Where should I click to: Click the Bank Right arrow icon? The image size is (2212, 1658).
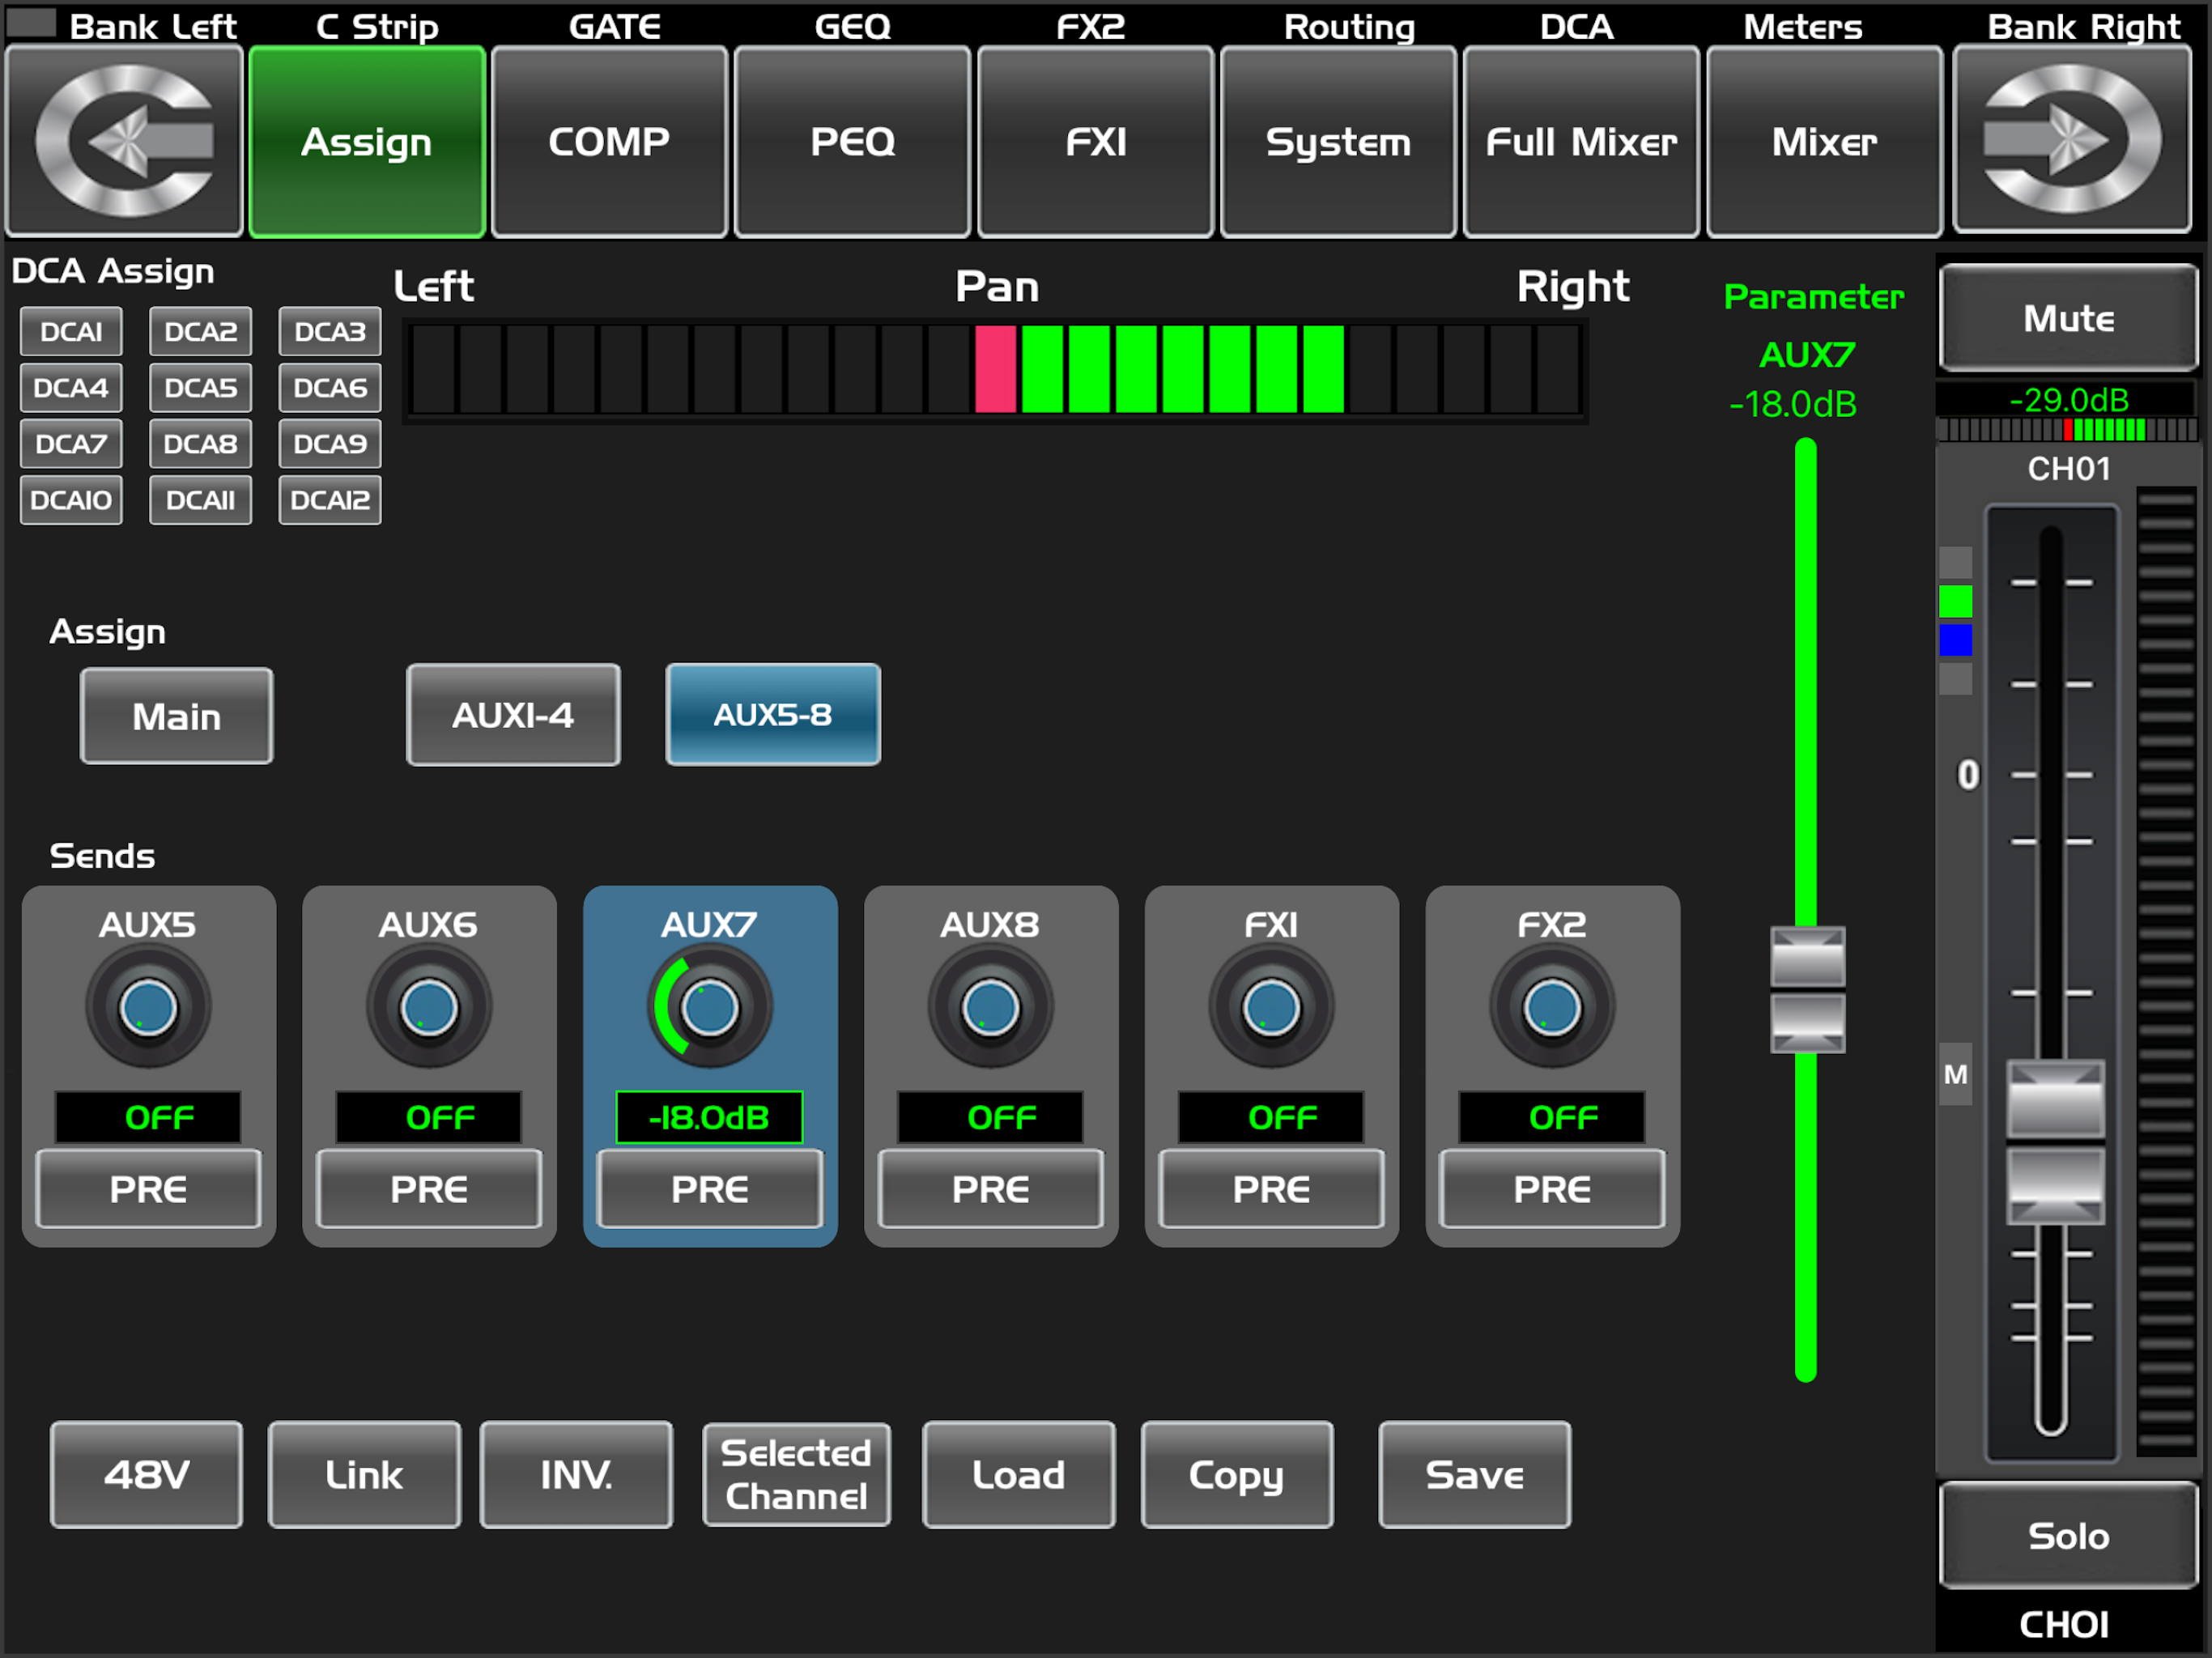pyautogui.click(x=2071, y=141)
